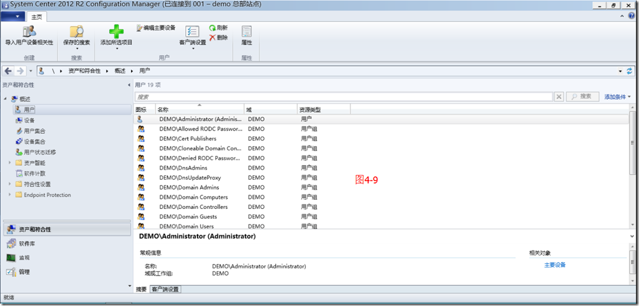The width and height of the screenshot is (639, 306).
Task: Open the Administration (管理) workspace
Action: 67,272
